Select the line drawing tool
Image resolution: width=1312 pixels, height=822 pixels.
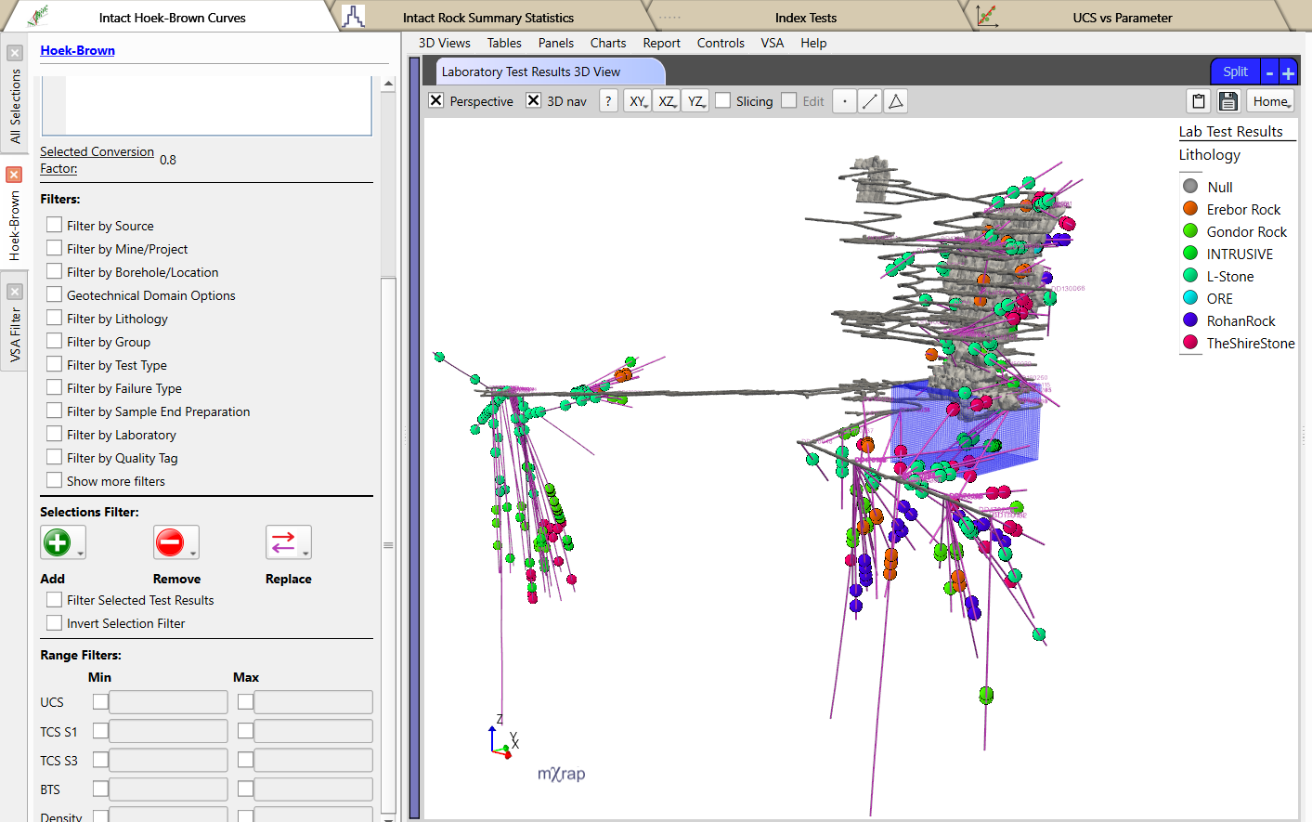click(x=870, y=101)
